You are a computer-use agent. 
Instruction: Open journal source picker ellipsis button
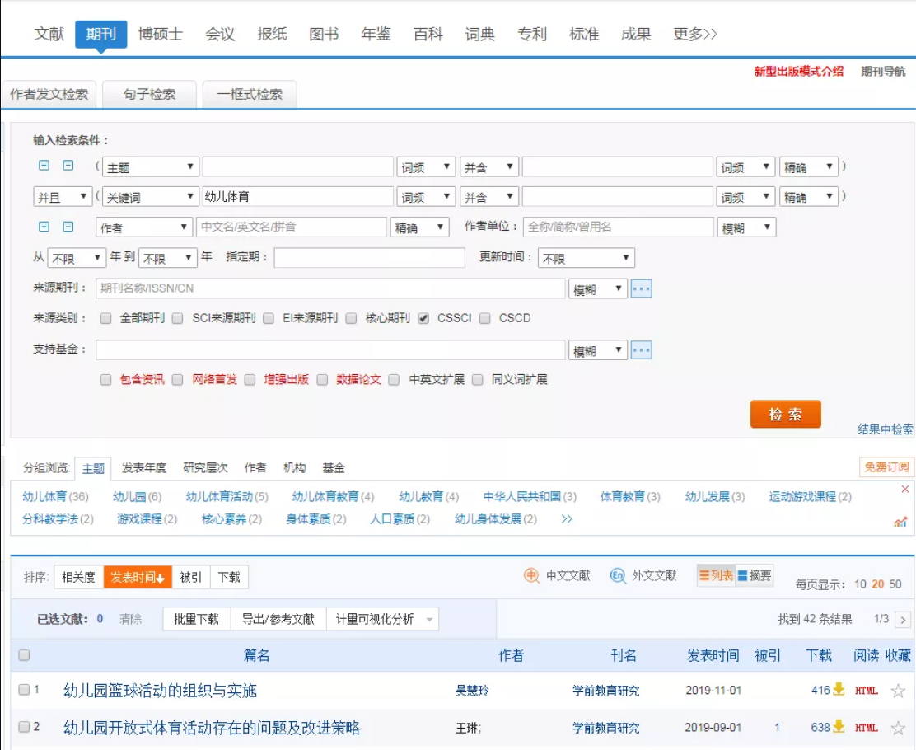(641, 288)
